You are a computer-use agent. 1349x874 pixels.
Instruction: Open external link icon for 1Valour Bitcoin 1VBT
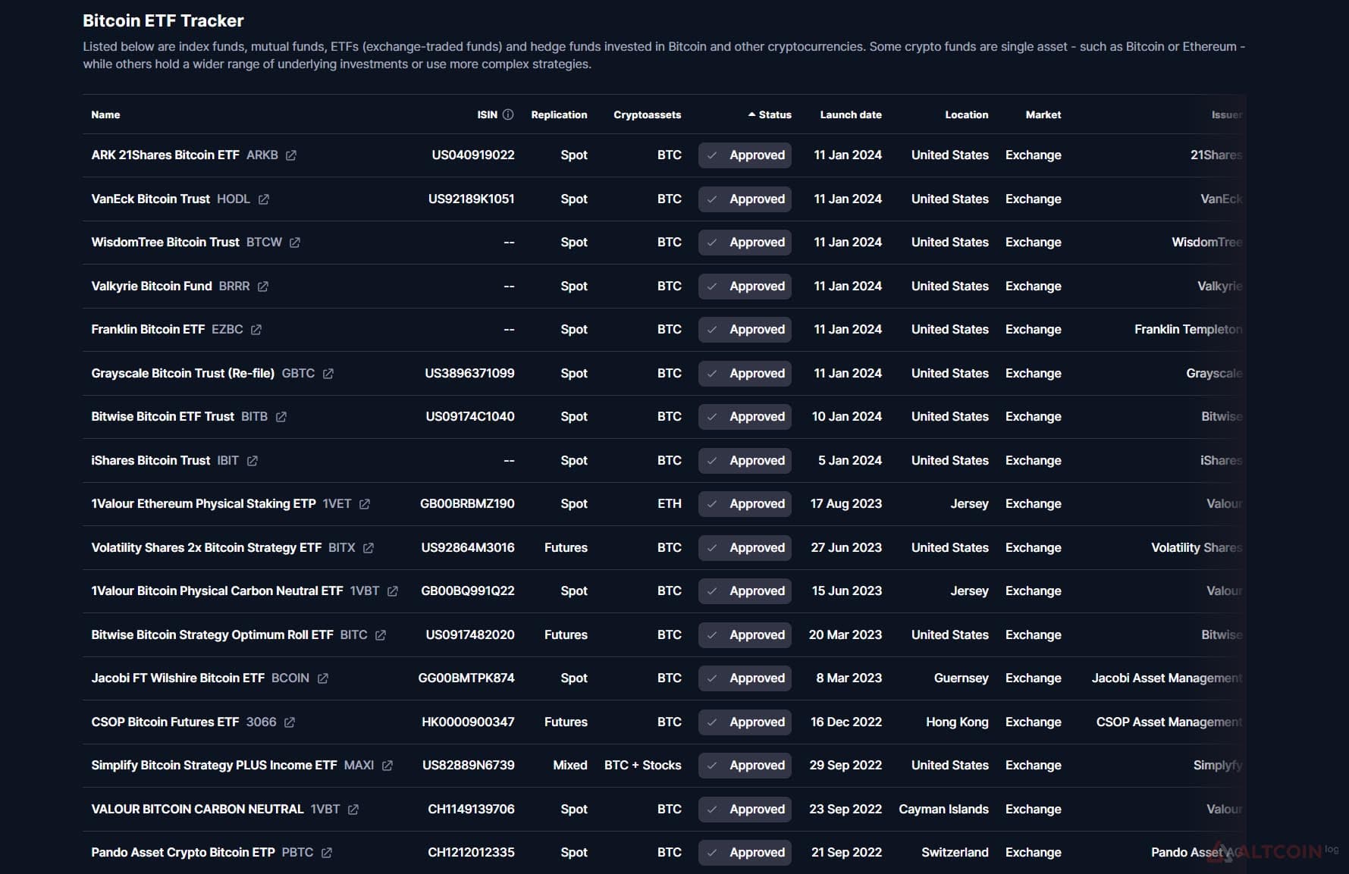coord(393,591)
